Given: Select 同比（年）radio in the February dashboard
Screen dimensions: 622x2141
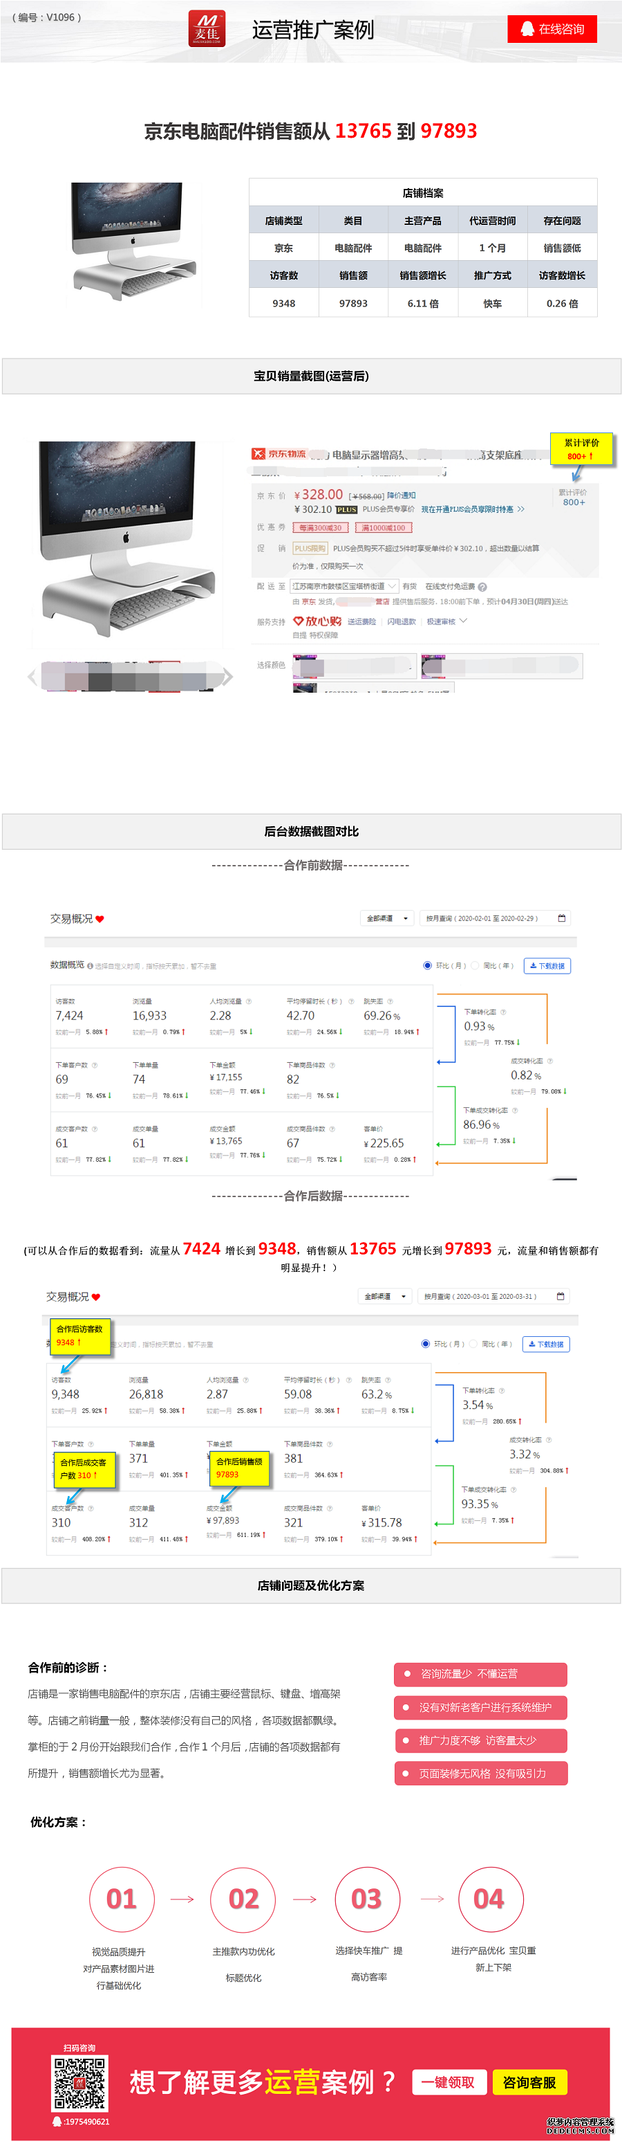Looking at the screenshot, I should coord(475,966).
